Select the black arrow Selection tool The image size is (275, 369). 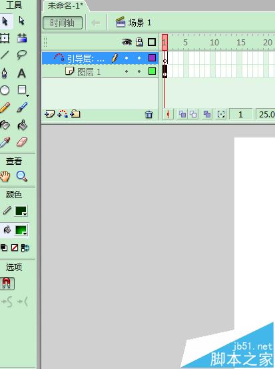pyautogui.click(x=5, y=21)
